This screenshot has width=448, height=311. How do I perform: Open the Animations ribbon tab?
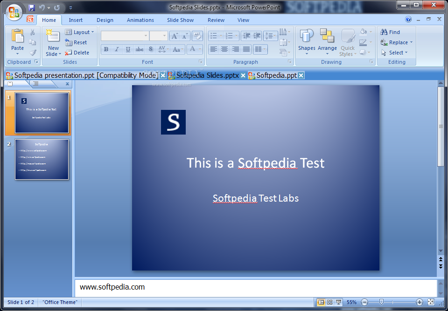[x=140, y=20]
